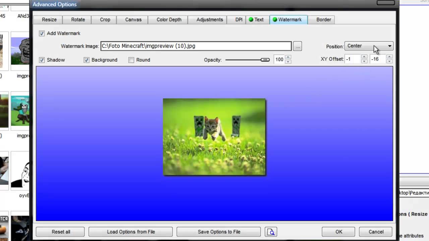Viewport: 429px width, 241px height.
Task: Click the Y Offset field showing -16
Action: coord(378,59)
